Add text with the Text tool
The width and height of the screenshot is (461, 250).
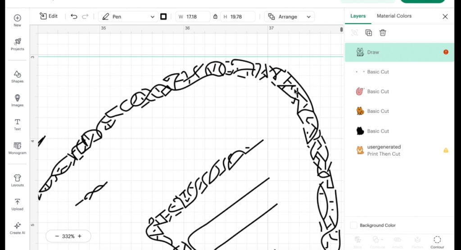18,125
